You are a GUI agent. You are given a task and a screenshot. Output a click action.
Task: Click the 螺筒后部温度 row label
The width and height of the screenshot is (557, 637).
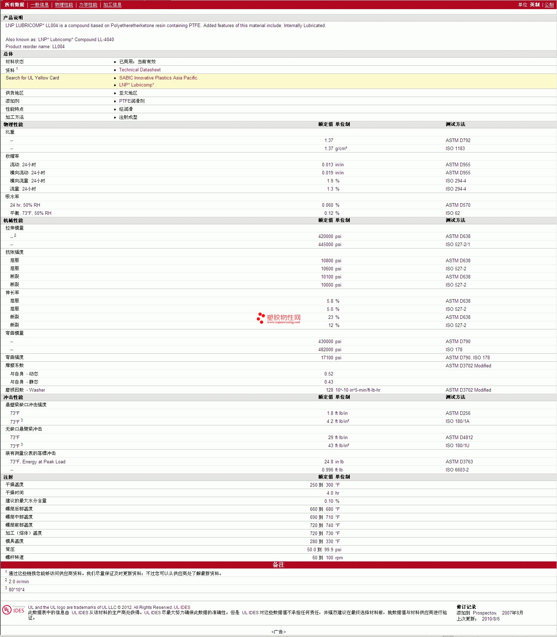19,509
